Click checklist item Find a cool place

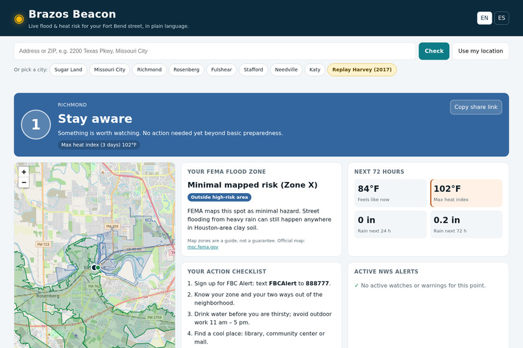(256, 338)
